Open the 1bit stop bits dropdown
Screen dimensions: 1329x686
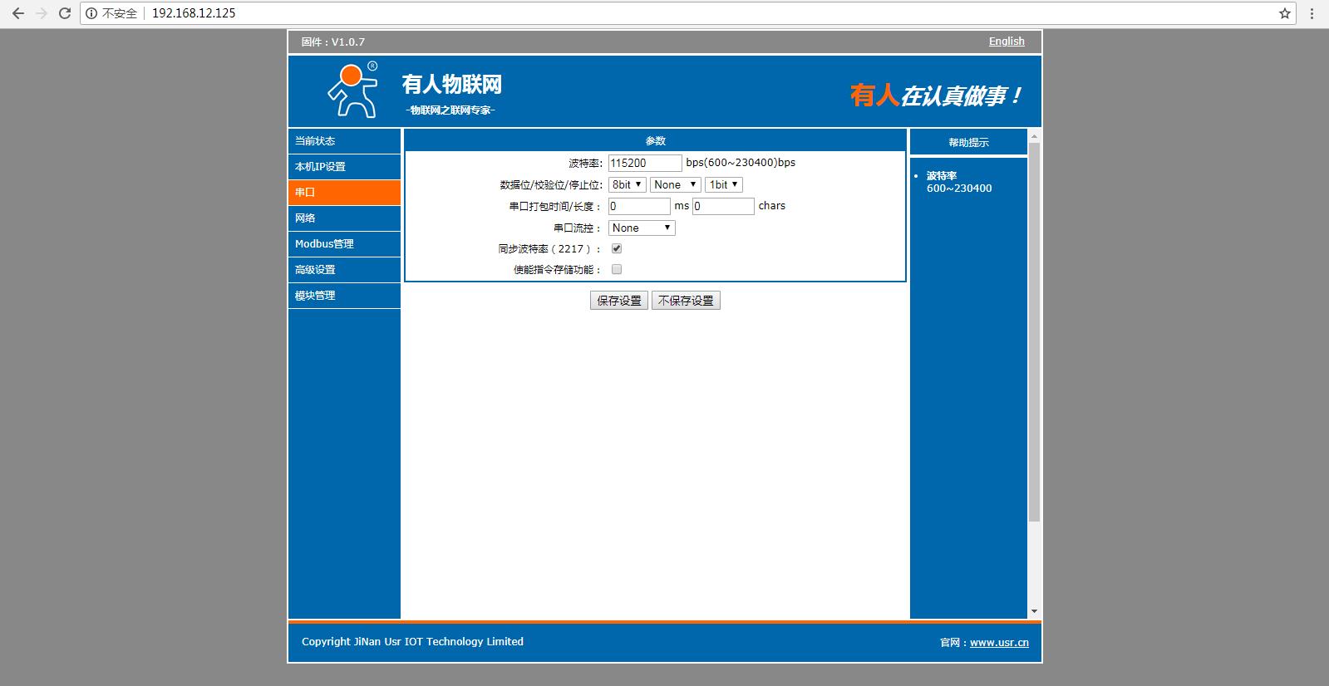click(x=723, y=184)
